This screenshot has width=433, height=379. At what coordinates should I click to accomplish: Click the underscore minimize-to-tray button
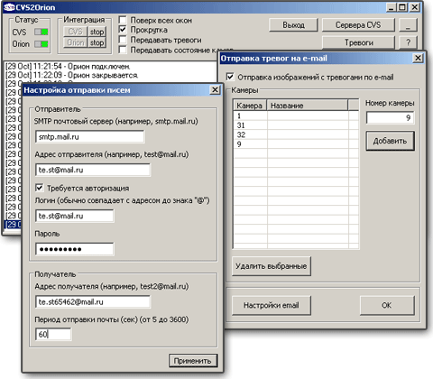point(408,25)
